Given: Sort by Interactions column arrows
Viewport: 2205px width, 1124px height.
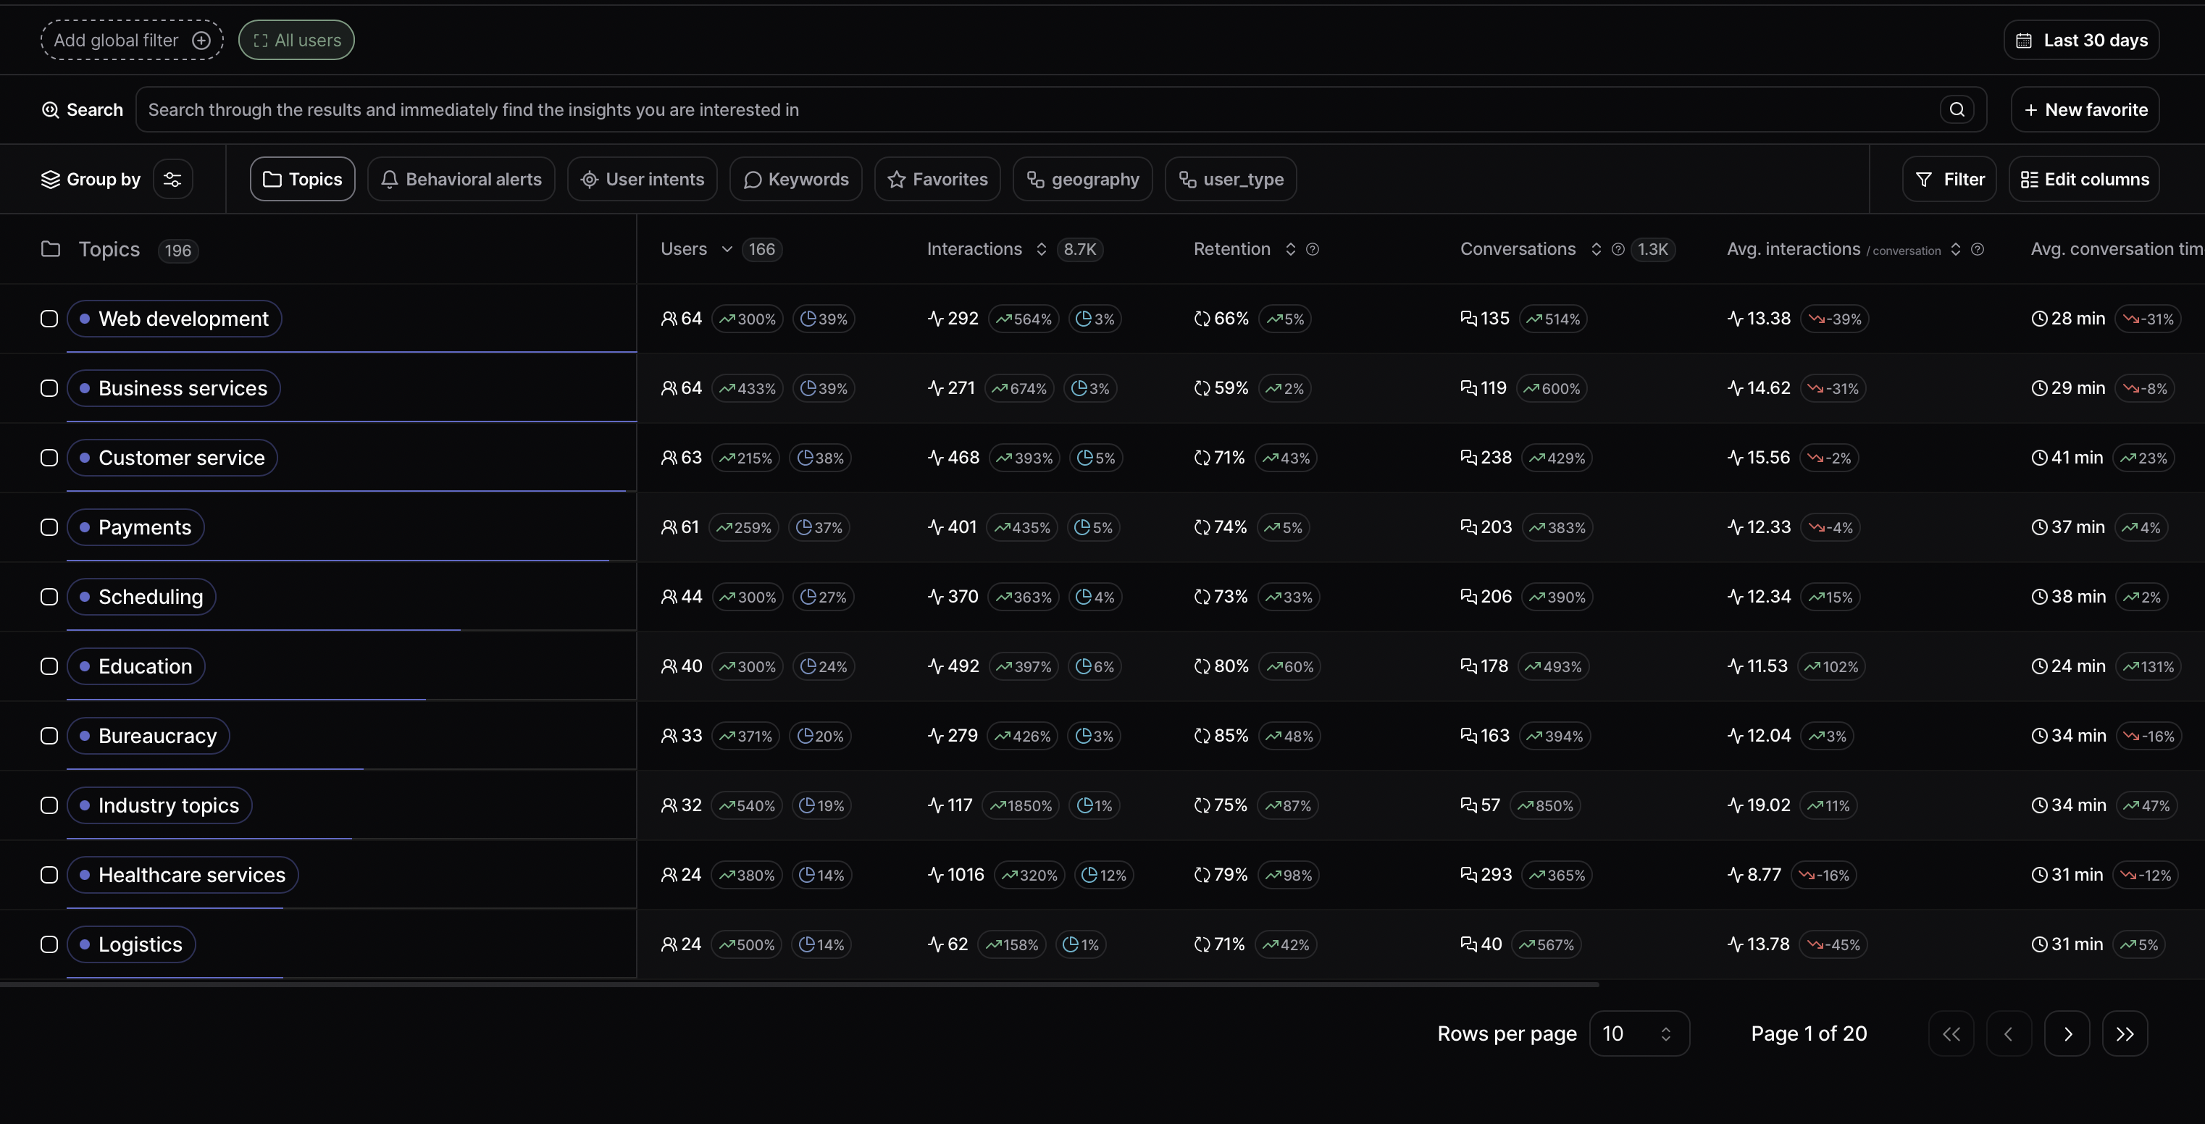Looking at the screenshot, I should [x=1041, y=249].
